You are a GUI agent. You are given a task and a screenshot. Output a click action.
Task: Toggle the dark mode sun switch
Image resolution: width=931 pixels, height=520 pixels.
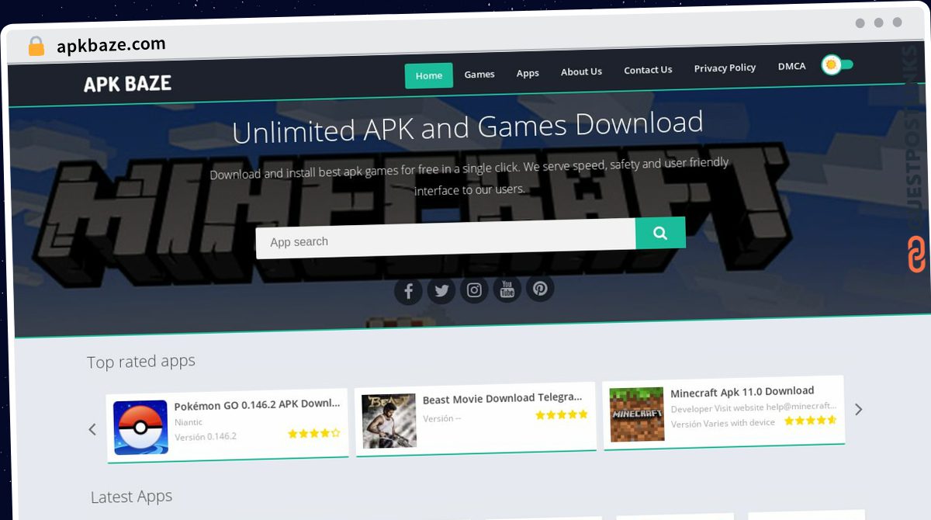click(x=837, y=64)
